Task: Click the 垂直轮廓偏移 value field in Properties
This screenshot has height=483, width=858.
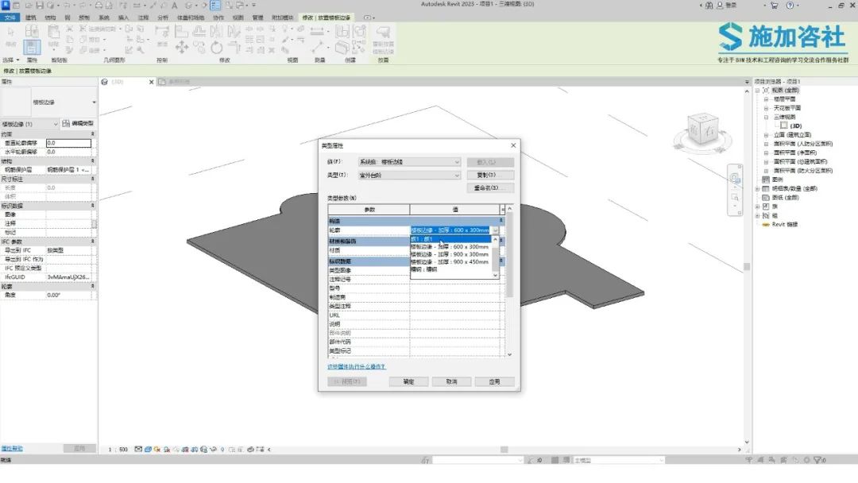Action: (69, 143)
